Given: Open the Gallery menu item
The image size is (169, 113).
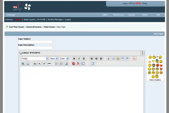Looking at the screenshot, I should pos(105,15).
